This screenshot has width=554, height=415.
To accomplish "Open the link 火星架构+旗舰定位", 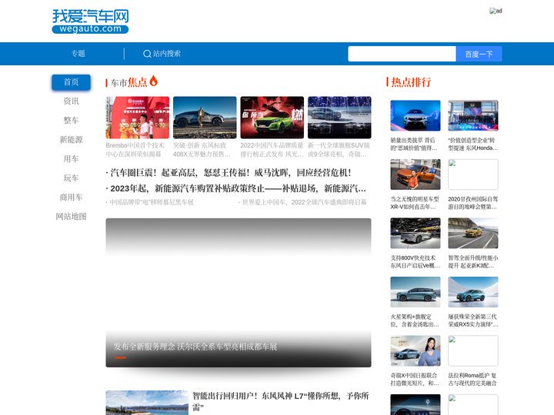I will [x=415, y=320].
